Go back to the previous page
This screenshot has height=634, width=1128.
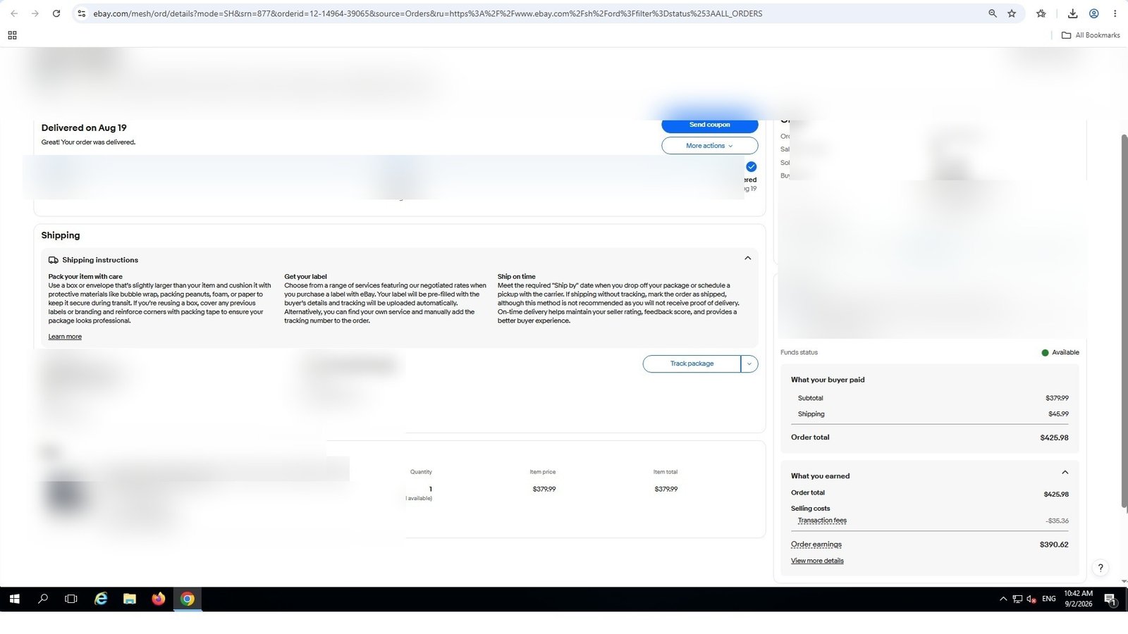click(14, 13)
